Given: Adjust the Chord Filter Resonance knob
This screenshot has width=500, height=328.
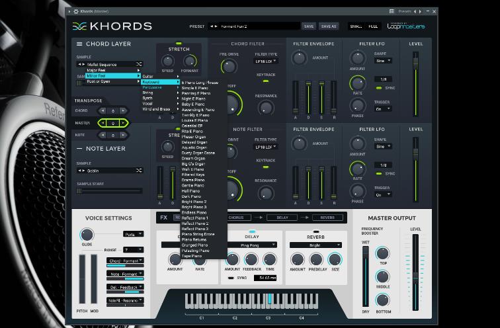Looking at the screenshot, I should [x=266, y=108].
